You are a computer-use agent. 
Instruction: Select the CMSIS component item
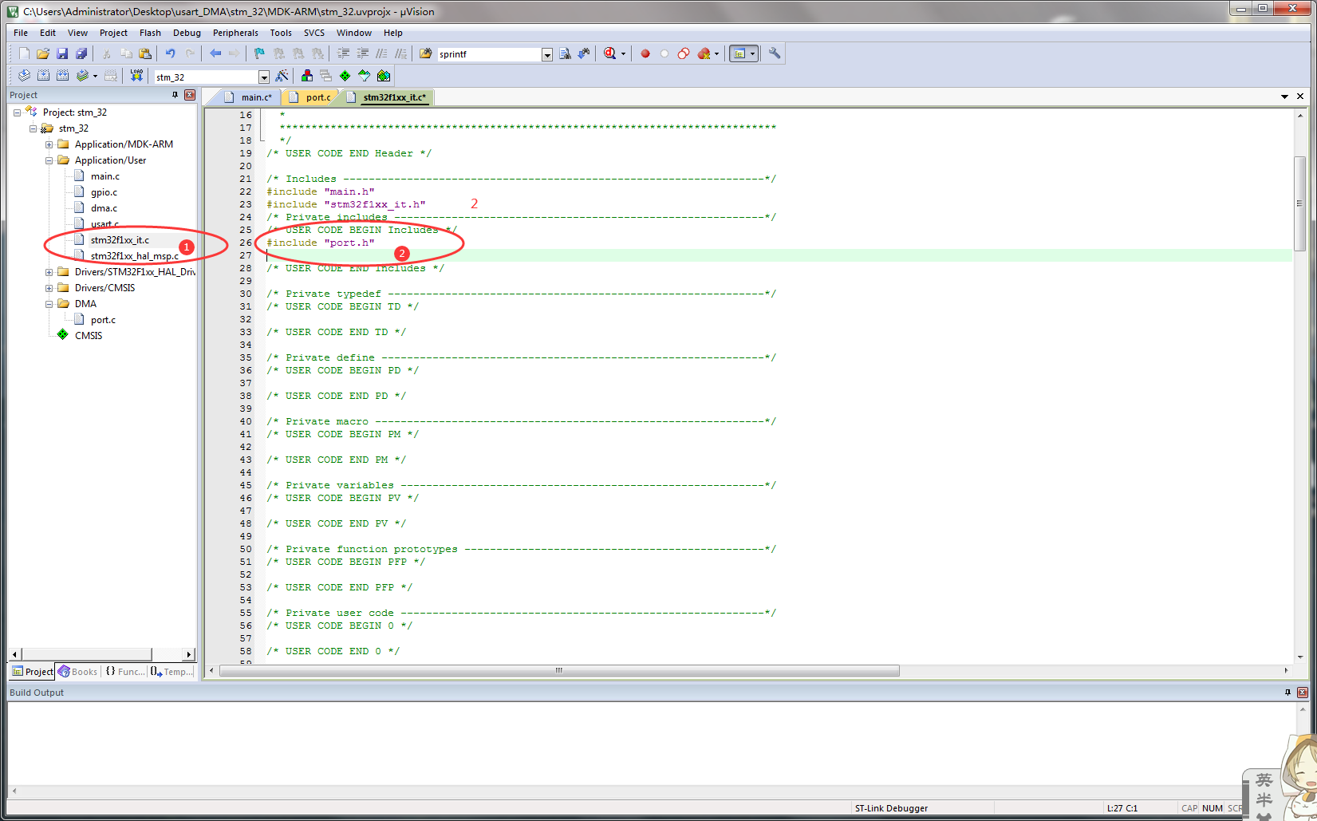(x=89, y=336)
